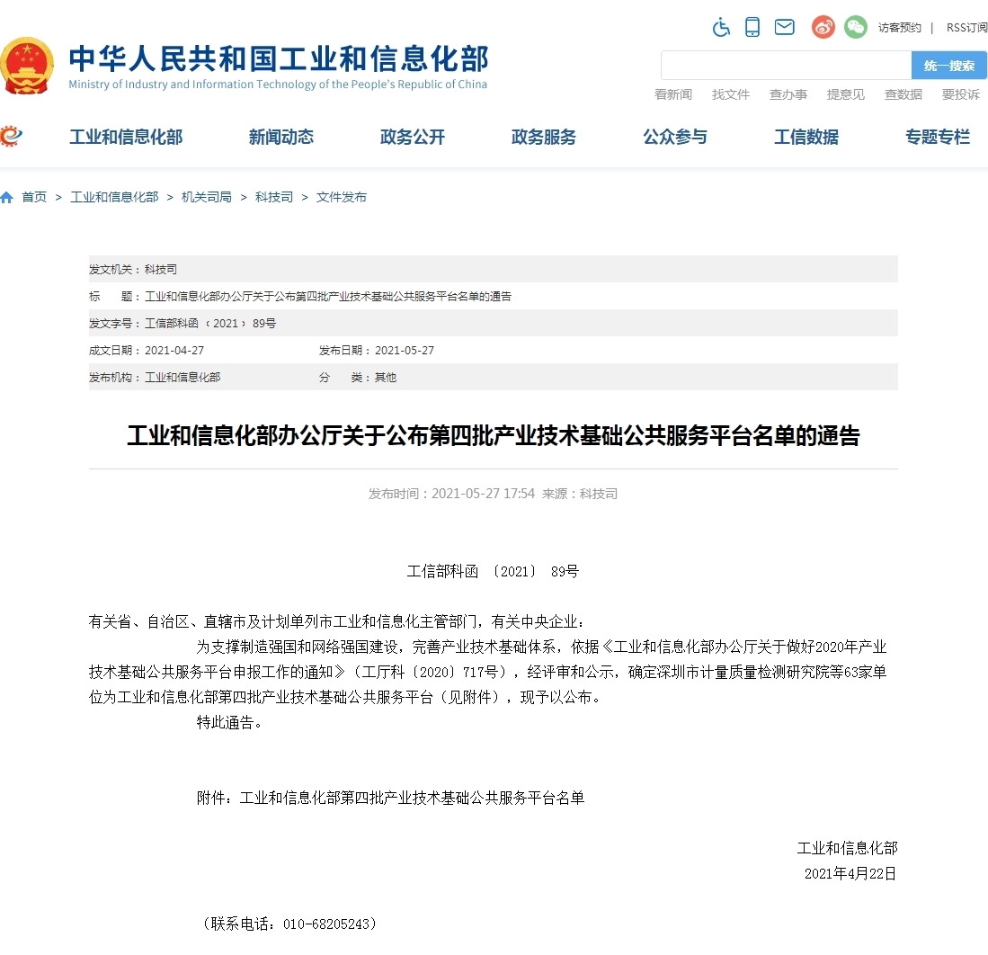Open the 机关司局 breadcrumb link
The width and height of the screenshot is (988, 955).
(x=207, y=198)
